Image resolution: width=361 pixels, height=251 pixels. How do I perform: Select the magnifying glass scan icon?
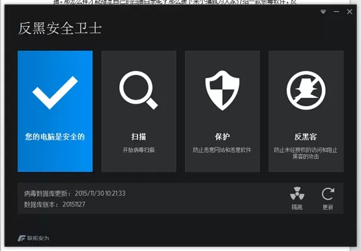pos(139,90)
